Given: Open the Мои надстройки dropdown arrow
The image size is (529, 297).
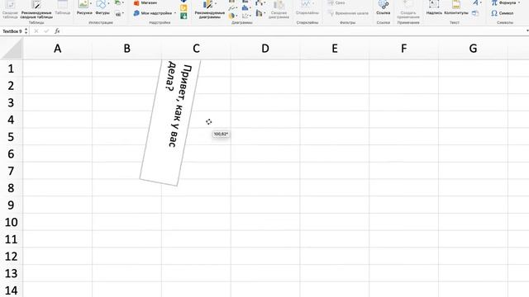Looking at the screenshot, I should pyautogui.click(x=175, y=13).
